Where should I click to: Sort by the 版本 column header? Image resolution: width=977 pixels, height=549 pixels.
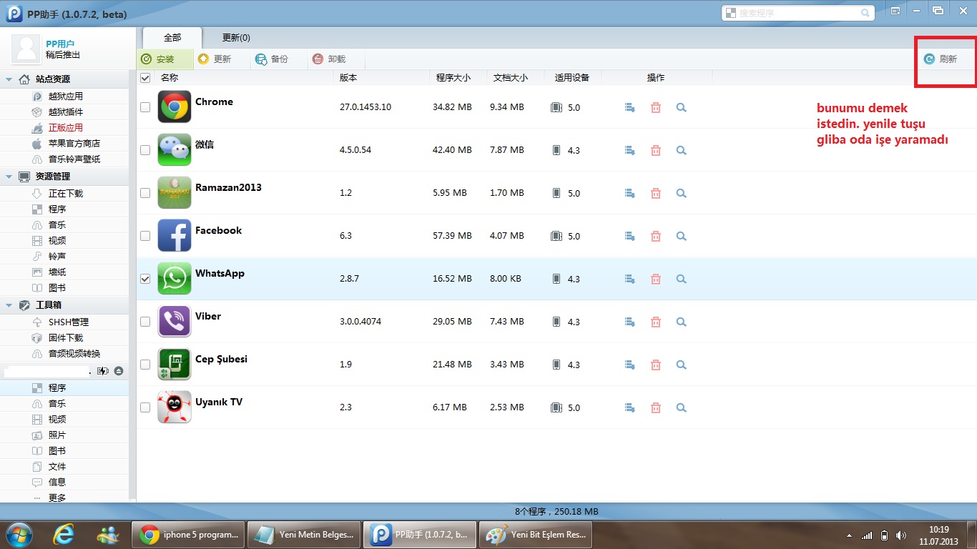tap(383, 78)
